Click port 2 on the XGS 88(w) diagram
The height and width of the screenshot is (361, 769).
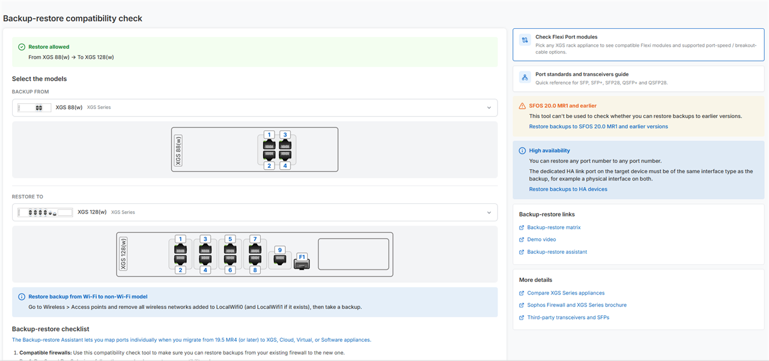click(x=270, y=159)
